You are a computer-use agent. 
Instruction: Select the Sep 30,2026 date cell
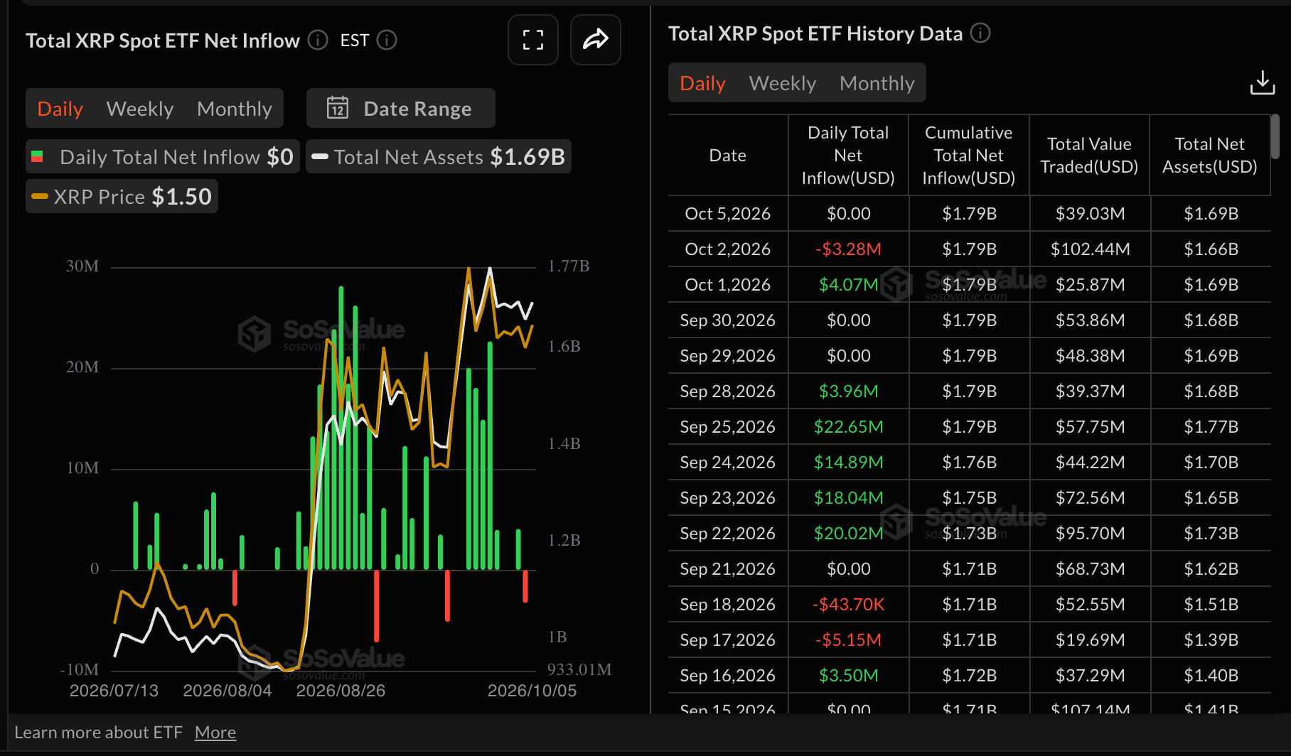pos(728,320)
